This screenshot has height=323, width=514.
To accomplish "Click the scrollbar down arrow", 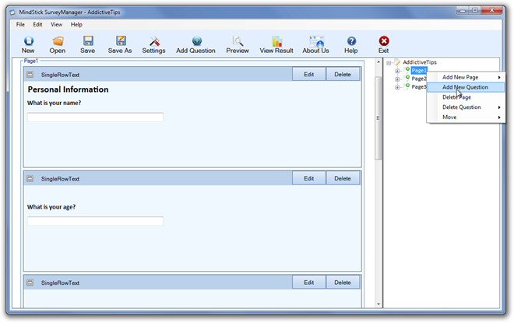I will coord(378,304).
